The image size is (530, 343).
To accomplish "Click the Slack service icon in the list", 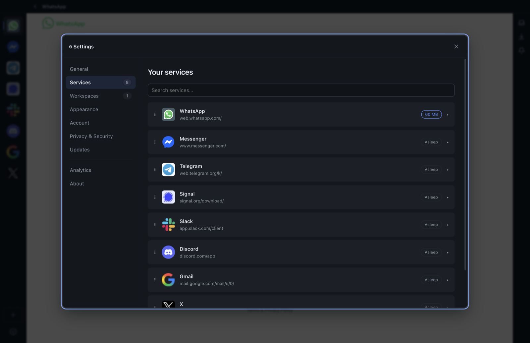I will click(x=168, y=225).
